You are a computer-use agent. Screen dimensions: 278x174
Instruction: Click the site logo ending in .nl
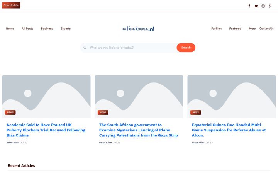[x=138, y=29]
